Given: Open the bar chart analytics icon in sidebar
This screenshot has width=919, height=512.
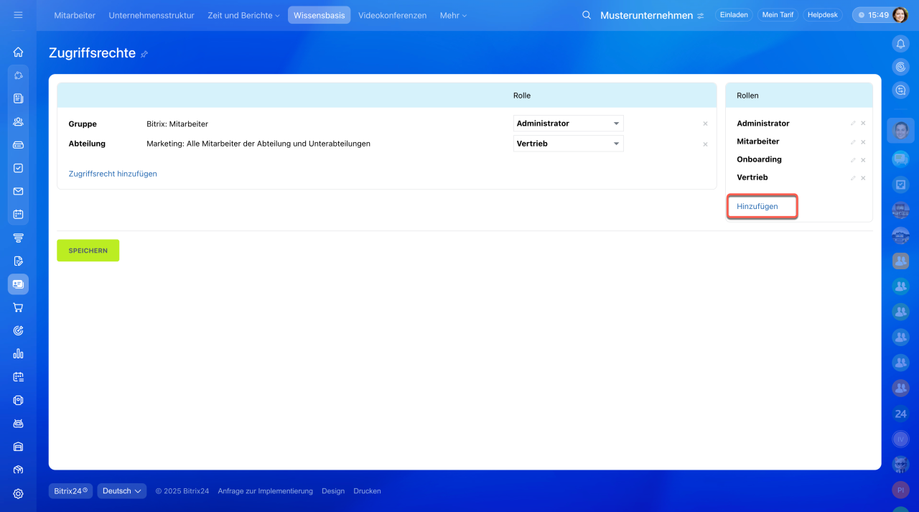Looking at the screenshot, I should 18,354.
